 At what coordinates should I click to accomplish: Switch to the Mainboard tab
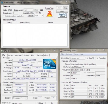[18, 55]
